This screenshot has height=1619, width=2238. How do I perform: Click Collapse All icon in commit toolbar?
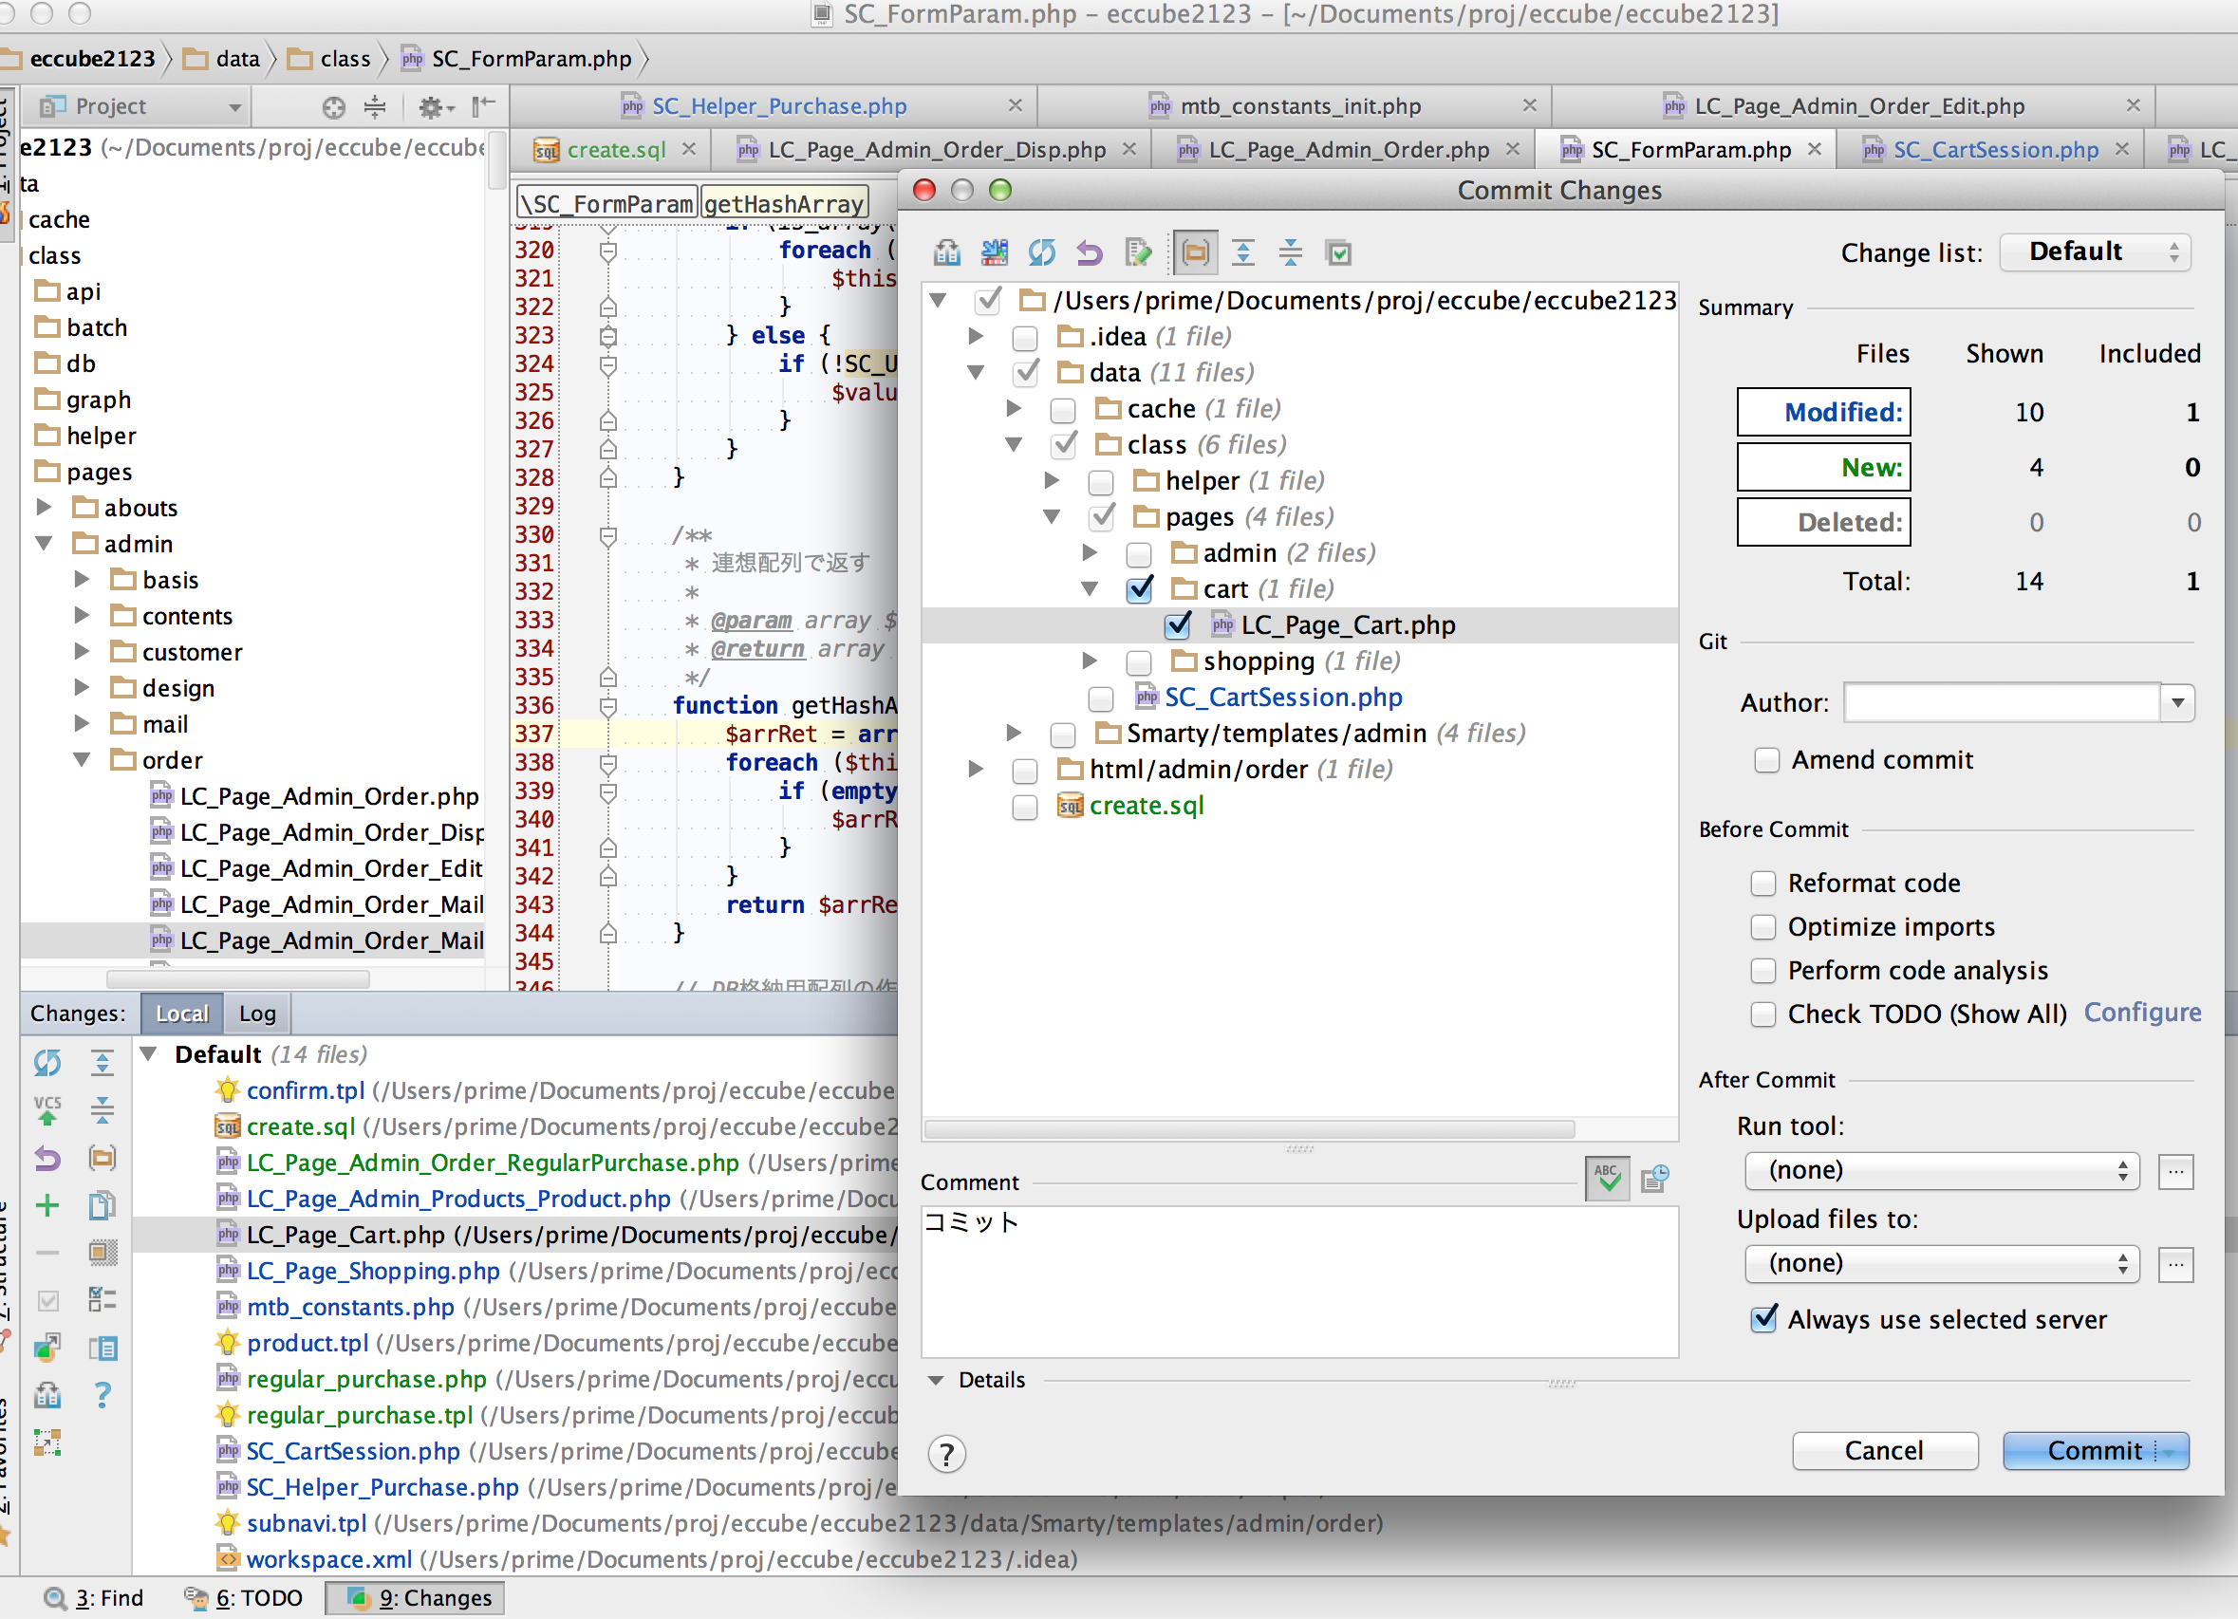(1290, 253)
